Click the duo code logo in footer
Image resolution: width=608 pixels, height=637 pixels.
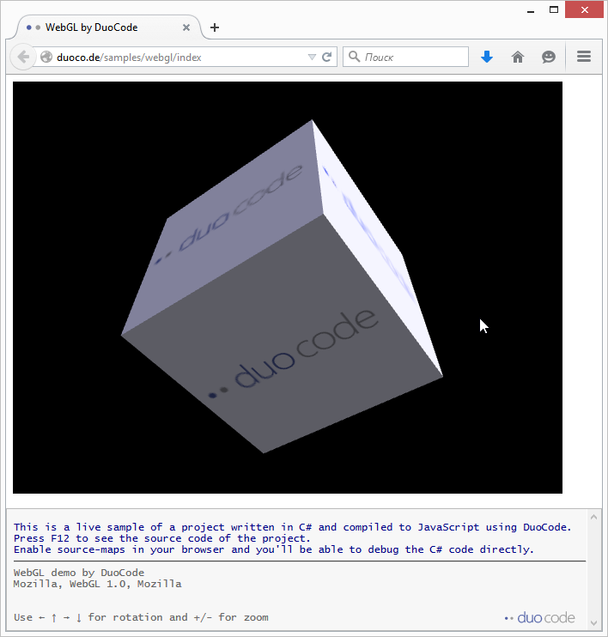539,618
